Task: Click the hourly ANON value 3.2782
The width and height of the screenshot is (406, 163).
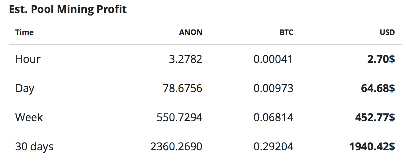Action: pyautogui.click(x=185, y=59)
